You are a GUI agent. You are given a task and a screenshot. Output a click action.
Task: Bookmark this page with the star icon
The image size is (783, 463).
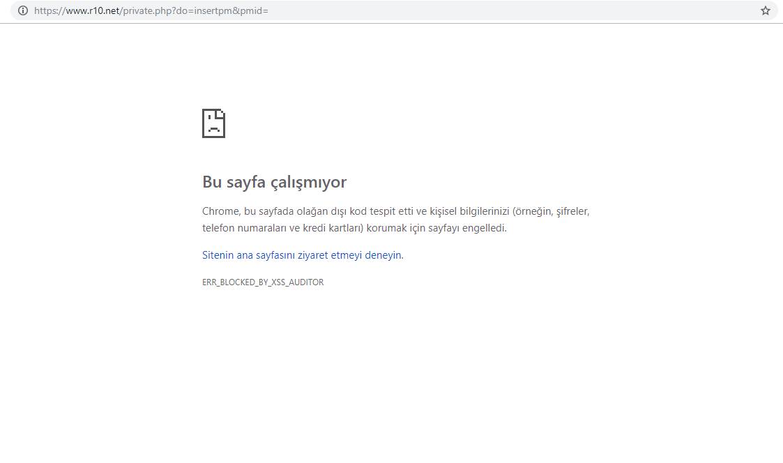click(x=765, y=10)
